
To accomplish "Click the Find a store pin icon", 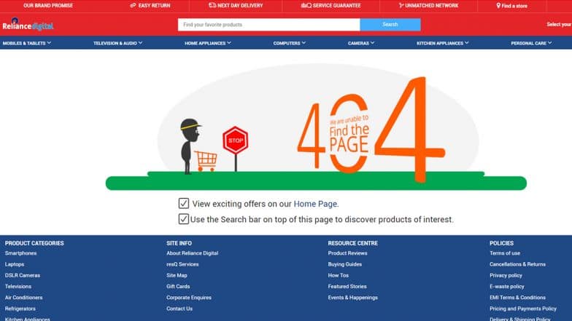I will point(498,6).
